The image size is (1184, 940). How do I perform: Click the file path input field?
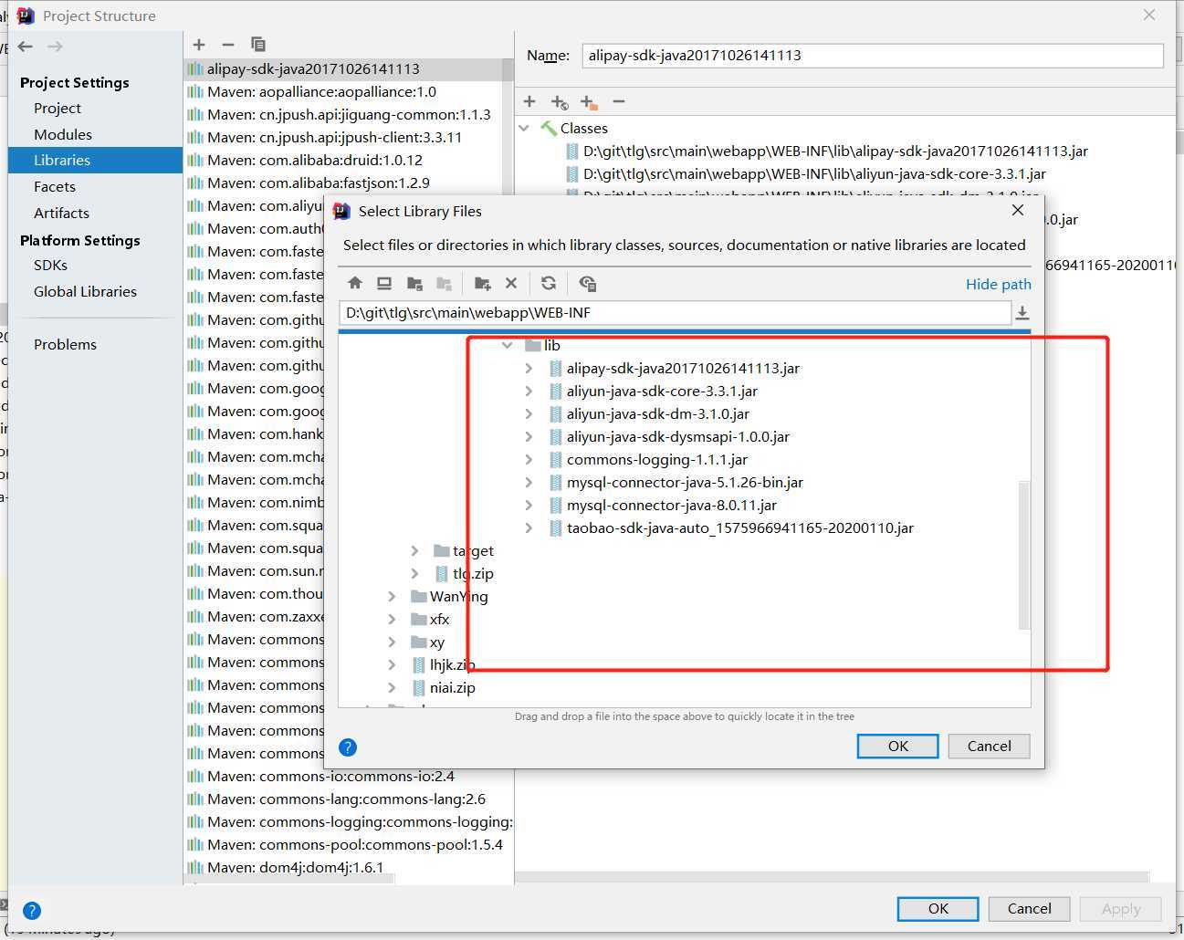[x=674, y=312]
